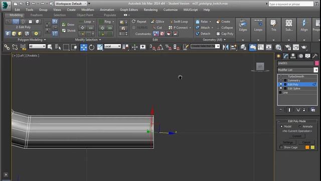Image resolution: width=321 pixels, height=181 pixels.
Task: Toggle Symmetry modifier lightbulb
Action: 281,80
